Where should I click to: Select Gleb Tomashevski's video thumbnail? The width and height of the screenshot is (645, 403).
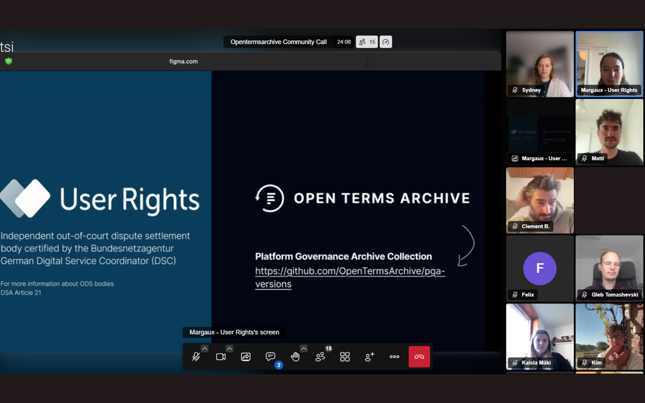click(609, 268)
